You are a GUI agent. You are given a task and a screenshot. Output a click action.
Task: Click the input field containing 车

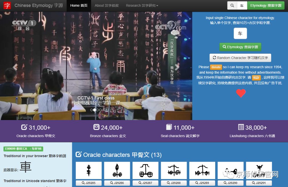tap(240, 33)
